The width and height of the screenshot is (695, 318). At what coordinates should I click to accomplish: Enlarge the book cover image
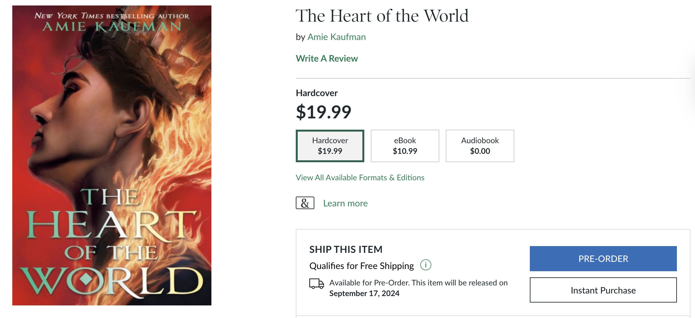(x=112, y=155)
